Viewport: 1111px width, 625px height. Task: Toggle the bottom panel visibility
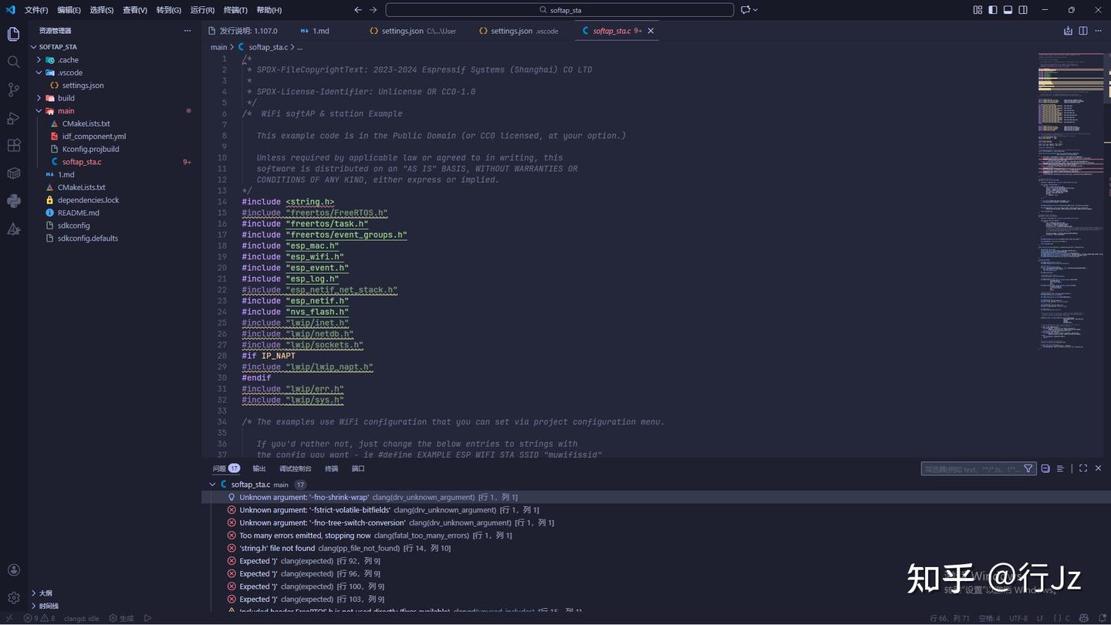(x=1008, y=10)
